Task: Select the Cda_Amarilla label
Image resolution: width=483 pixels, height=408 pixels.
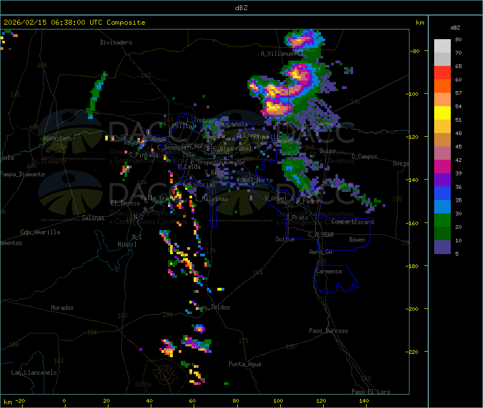Action: [40, 232]
